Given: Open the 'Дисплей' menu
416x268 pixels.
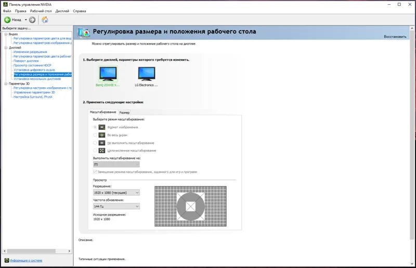Looking at the screenshot, I should (x=62, y=11).
